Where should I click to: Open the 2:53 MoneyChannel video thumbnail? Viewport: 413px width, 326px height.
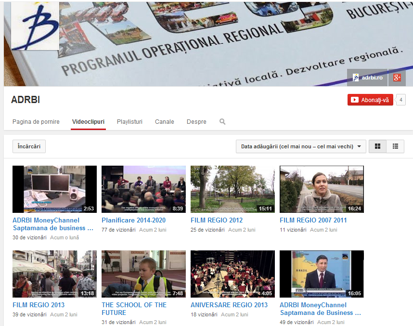(x=54, y=189)
